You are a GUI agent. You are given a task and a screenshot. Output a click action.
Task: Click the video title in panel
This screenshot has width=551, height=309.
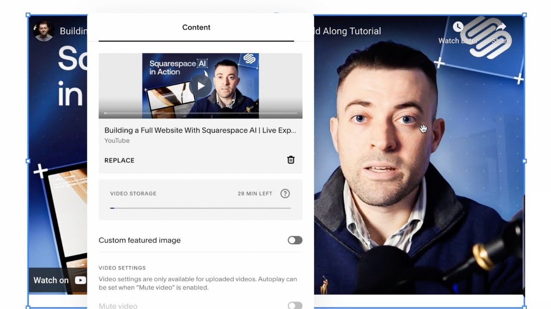200,130
